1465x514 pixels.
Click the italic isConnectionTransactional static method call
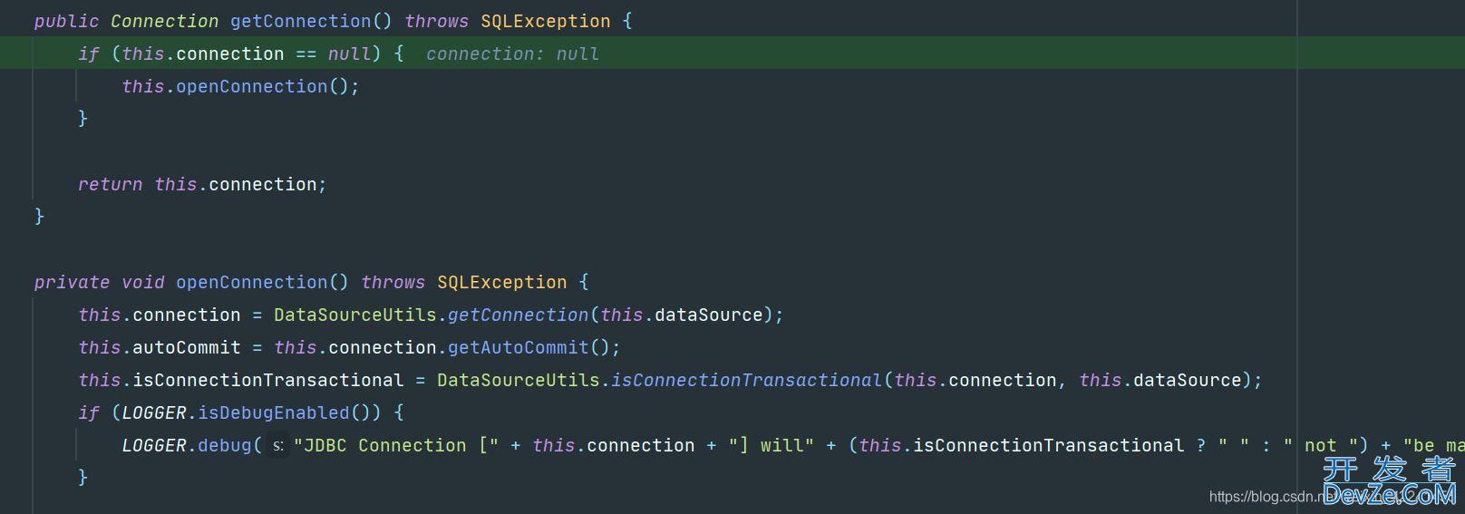[x=746, y=381]
